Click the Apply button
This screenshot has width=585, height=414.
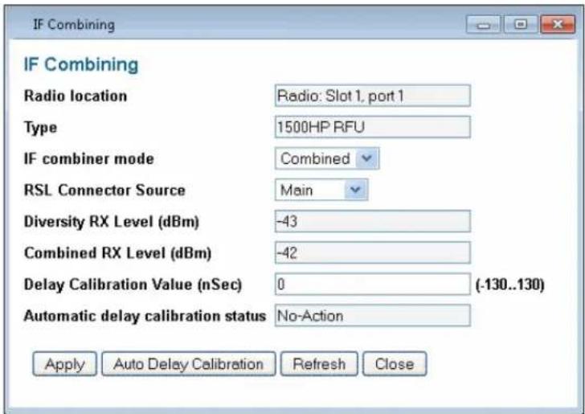pyautogui.click(x=64, y=364)
